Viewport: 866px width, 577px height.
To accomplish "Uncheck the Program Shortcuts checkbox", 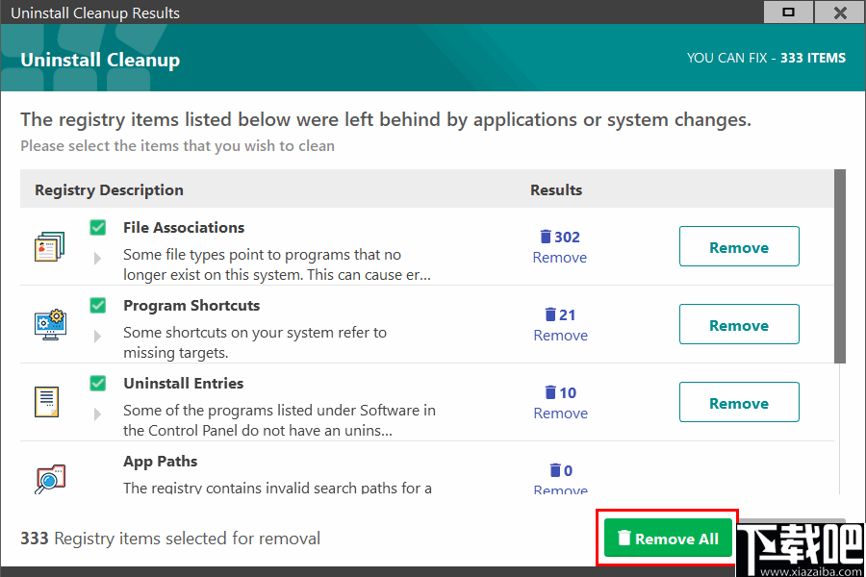I will point(98,305).
